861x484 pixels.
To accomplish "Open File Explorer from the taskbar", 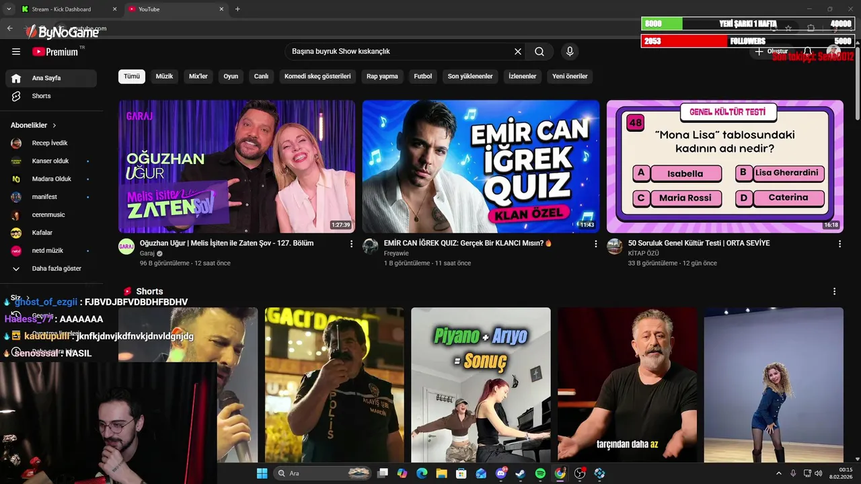I will (x=441, y=473).
